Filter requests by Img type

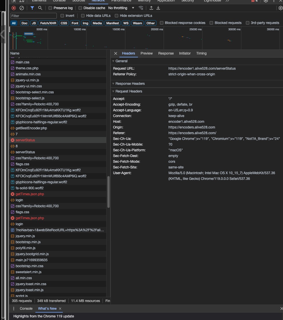point(85,23)
